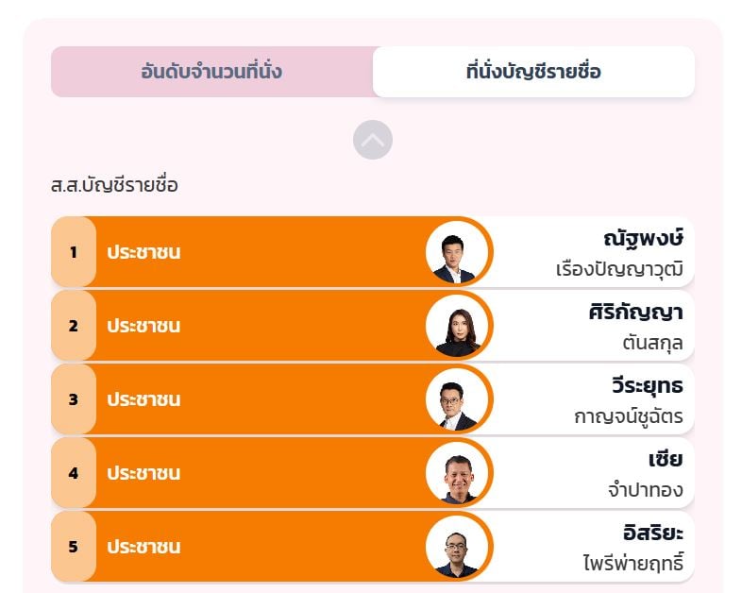
Task: Click the portrait photo of วีระยุทธ
Action: coord(457,400)
